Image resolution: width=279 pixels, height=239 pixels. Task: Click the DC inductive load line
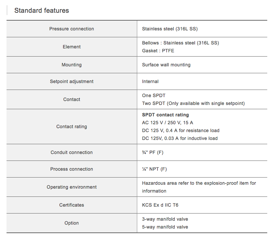[180, 138]
